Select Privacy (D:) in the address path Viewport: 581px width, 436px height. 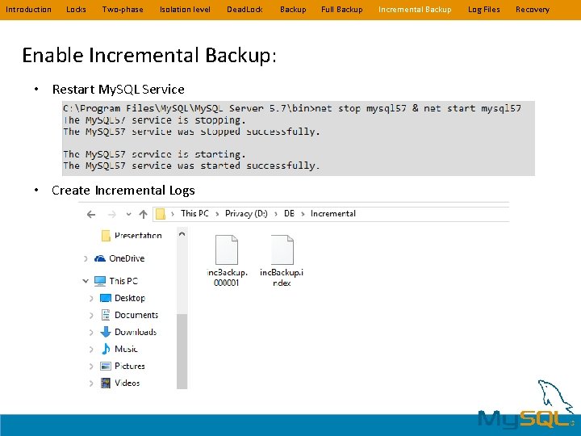[246, 213]
